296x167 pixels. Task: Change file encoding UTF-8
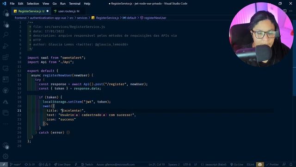(187, 165)
